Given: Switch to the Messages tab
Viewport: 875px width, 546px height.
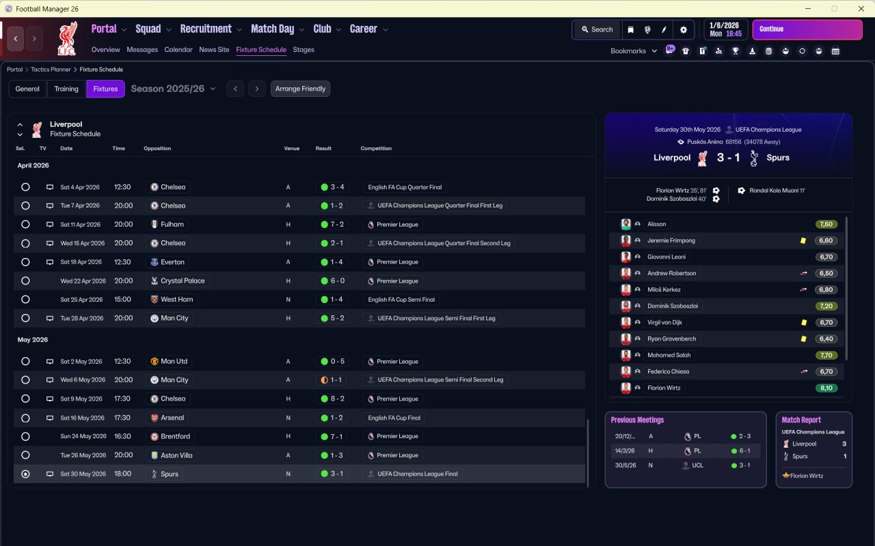Looking at the screenshot, I should [142, 50].
